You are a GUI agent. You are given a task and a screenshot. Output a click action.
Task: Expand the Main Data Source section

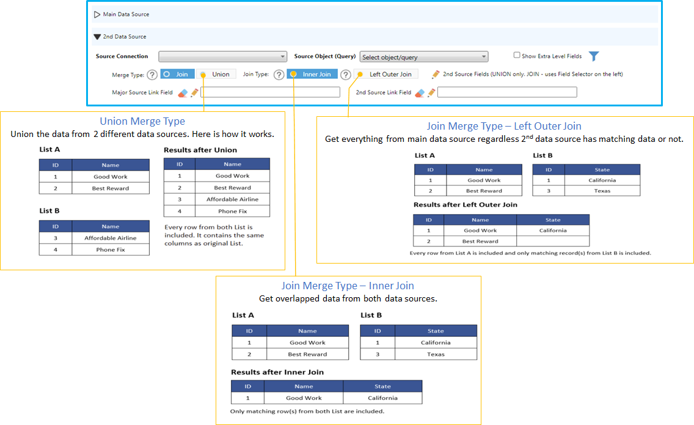[x=97, y=14]
